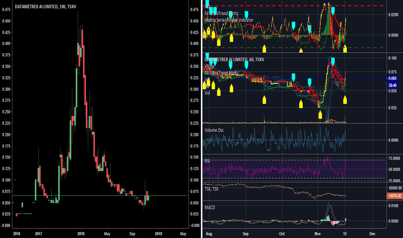Click the lowest yellow buy arrow near November low

click(320, 115)
